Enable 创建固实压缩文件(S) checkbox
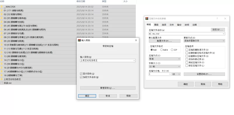Viewport: 234px width, 115px height. point(187,56)
